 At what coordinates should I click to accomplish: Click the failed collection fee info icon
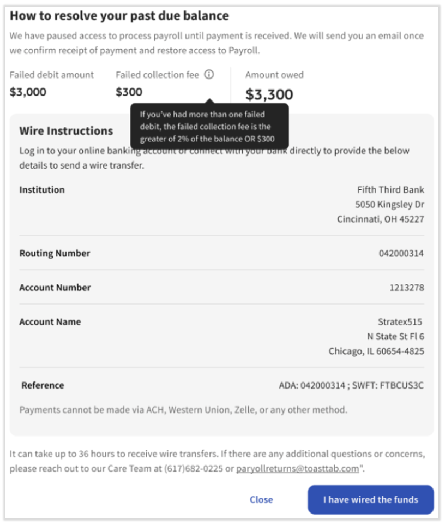pyautogui.click(x=209, y=74)
